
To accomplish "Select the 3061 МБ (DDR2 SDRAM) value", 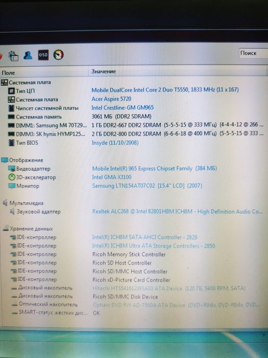I will point(121,117).
